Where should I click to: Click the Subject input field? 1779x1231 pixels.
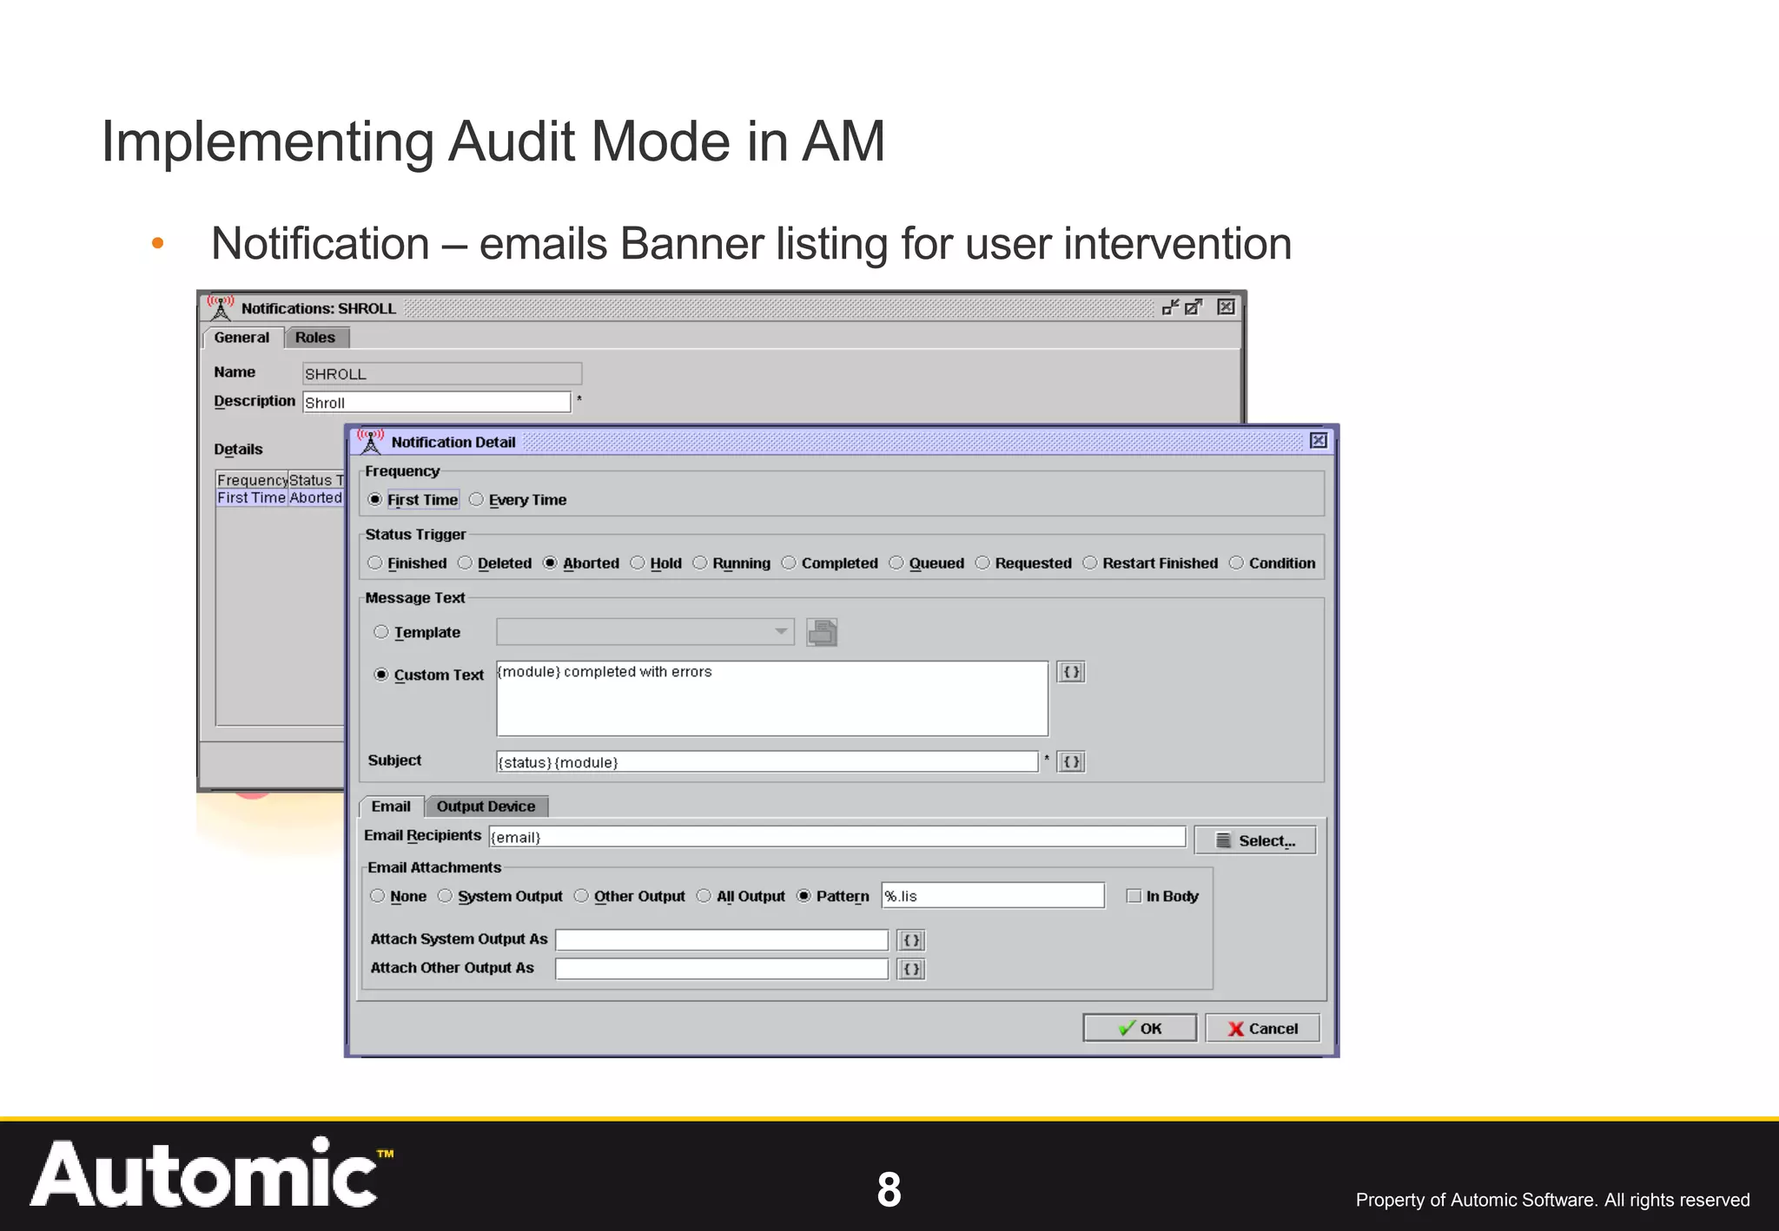tap(767, 762)
